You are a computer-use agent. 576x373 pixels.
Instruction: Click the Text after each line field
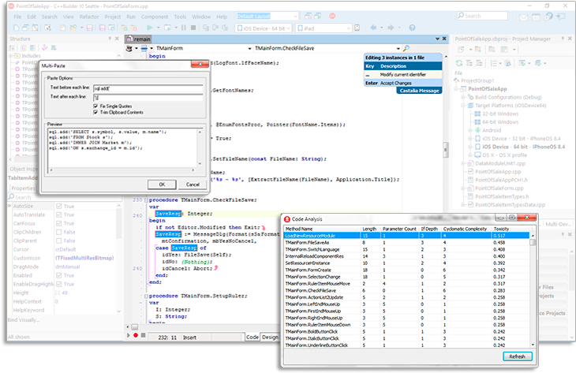click(148, 98)
